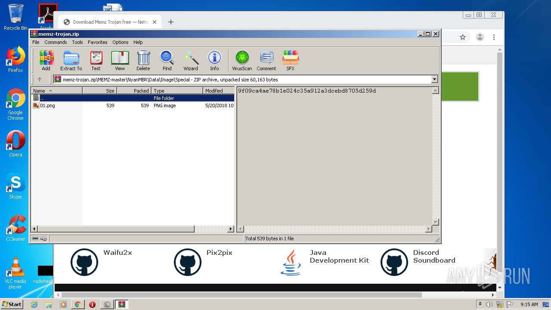Open Chrome three-dot menu
The width and height of the screenshot is (551, 310).
(494, 37)
